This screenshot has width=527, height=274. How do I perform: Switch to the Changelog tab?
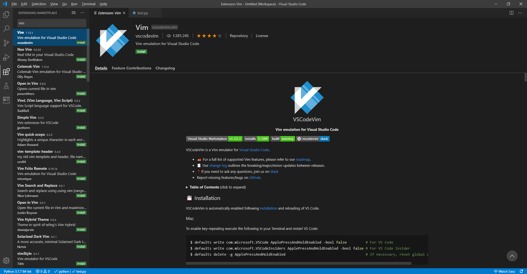[165, 68]
